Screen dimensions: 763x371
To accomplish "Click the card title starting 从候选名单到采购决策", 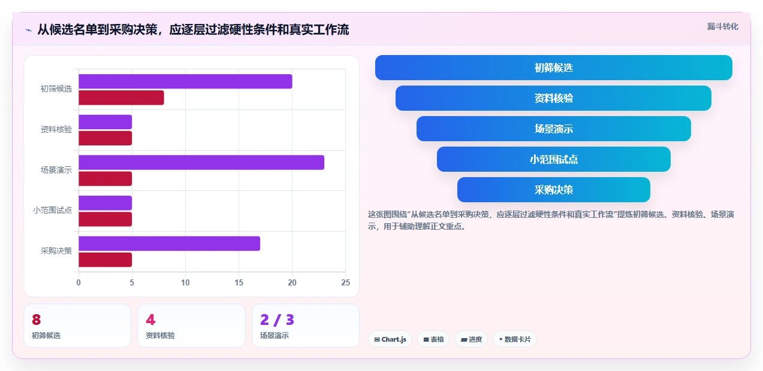I will click(x=194, y=30).
